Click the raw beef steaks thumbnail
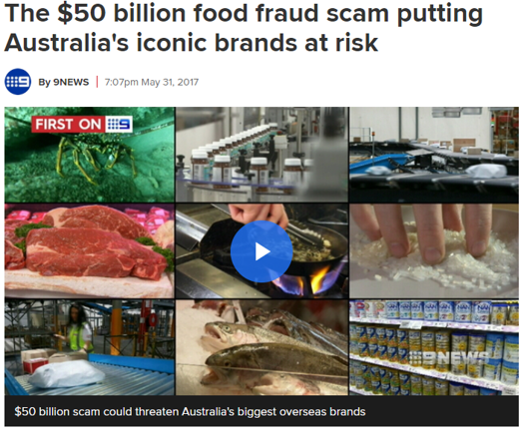Viewport: 524px width, 431px height. point(89,250)
